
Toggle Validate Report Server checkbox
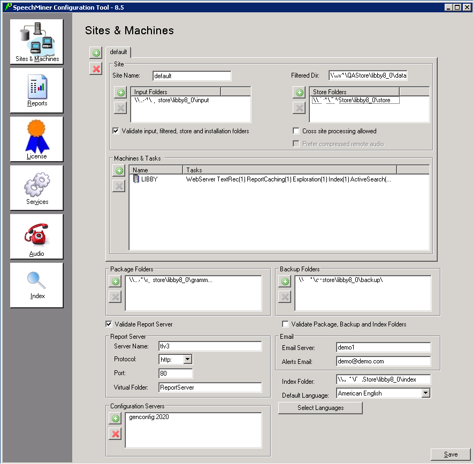pyautogui.click(x=109, y=324)
